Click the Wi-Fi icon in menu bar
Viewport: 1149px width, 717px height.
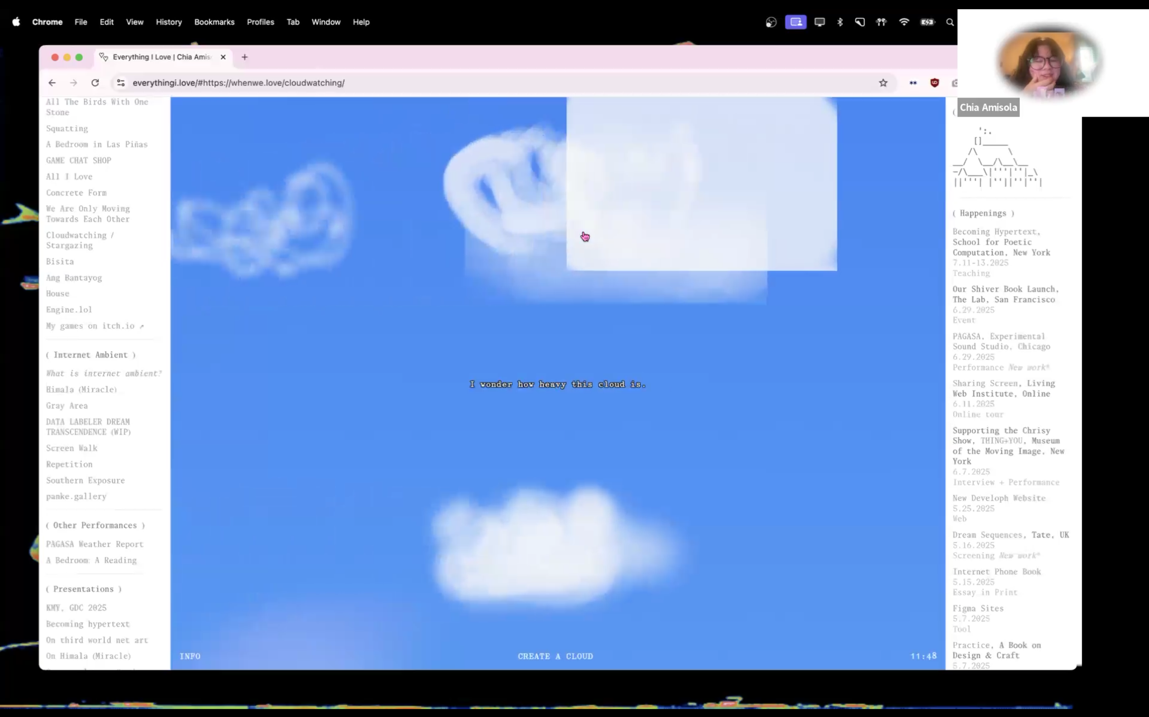tap(904, 22)
